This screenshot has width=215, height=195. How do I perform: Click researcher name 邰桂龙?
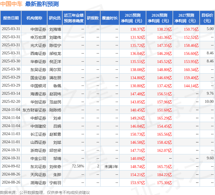(55, 53)
